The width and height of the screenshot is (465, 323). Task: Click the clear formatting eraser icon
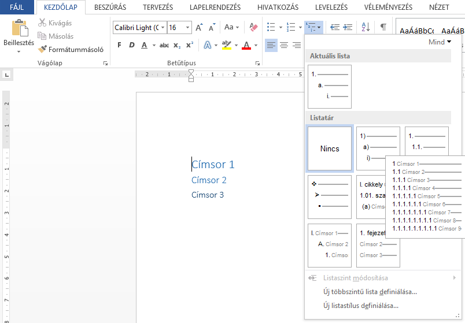[253, 27]
